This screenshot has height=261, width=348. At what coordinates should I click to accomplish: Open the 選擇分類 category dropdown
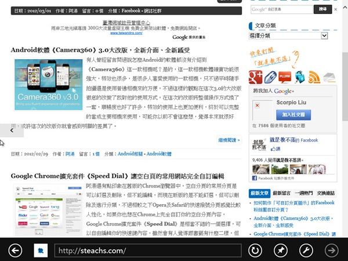point(288,36)
